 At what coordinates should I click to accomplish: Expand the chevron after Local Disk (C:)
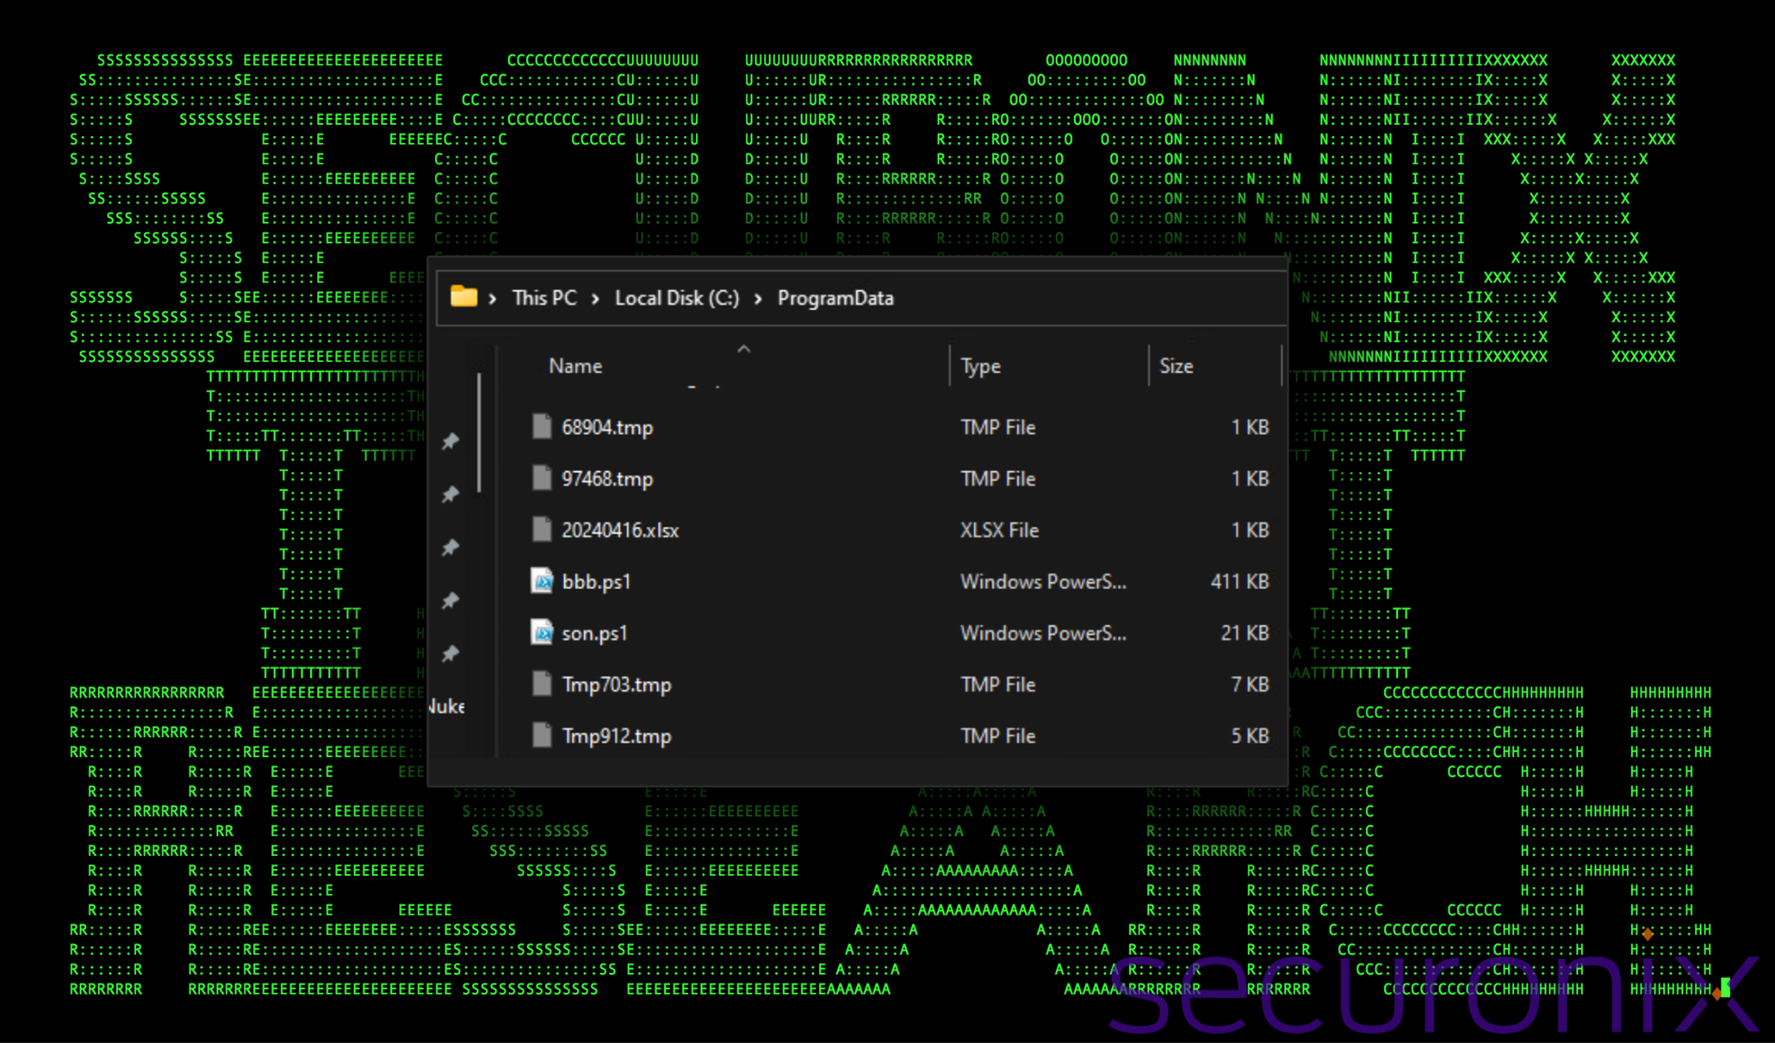[x=758, y=299]
